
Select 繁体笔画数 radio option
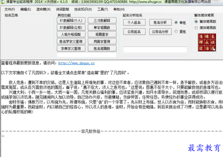[x=205, y=22]
